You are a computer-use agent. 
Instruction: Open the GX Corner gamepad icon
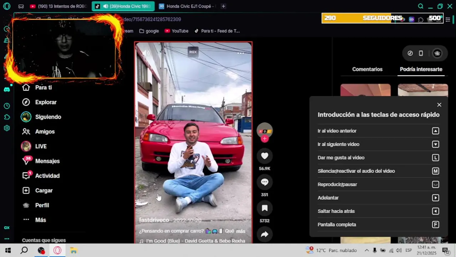(21, 6)
